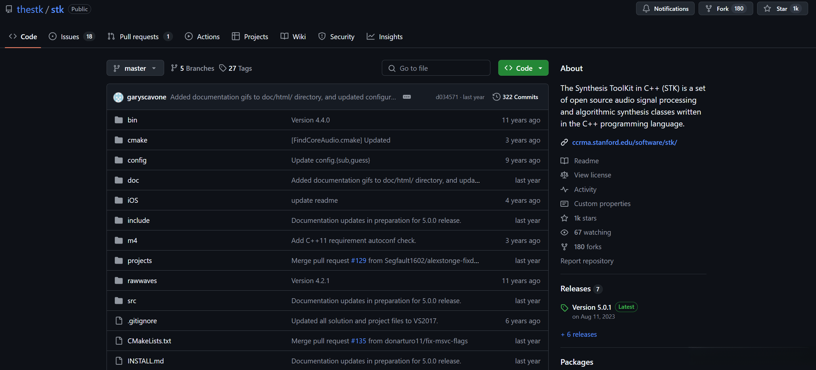Screen dimensions: 816x370
Task: Open the rawwaves folder
Action: tap(142, 281)
